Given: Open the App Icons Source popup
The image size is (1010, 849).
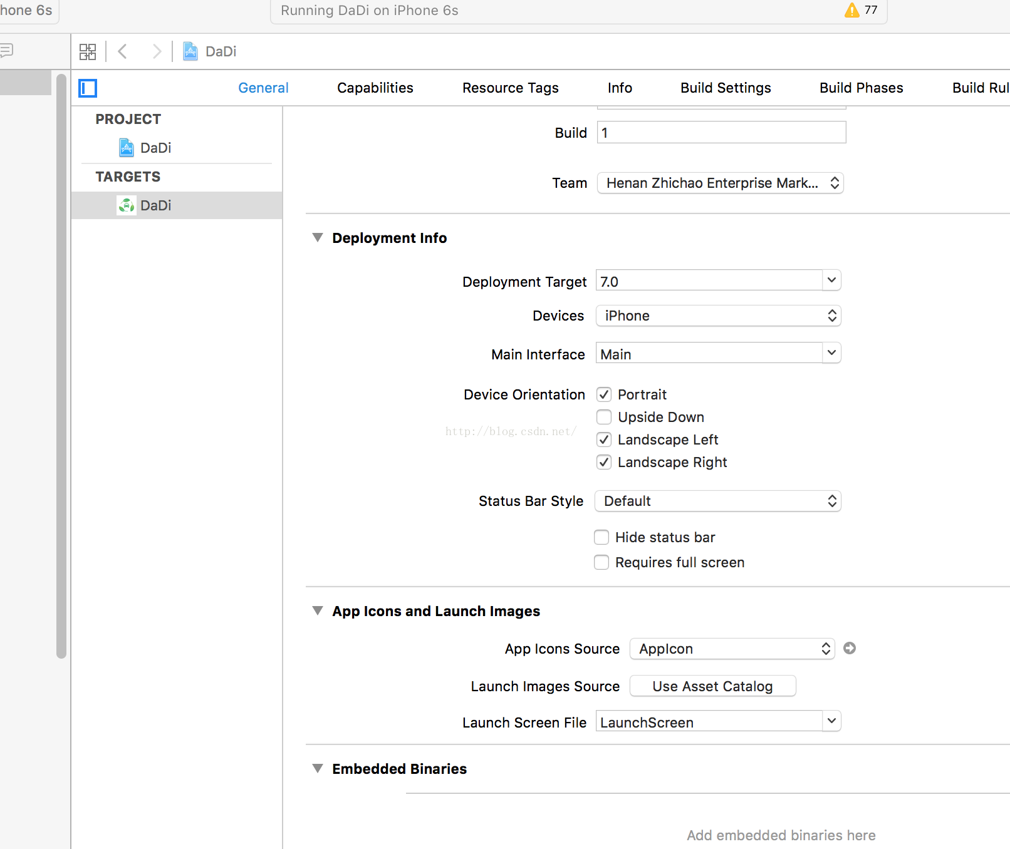Looking at the screenshot, I should click(732, 649).
